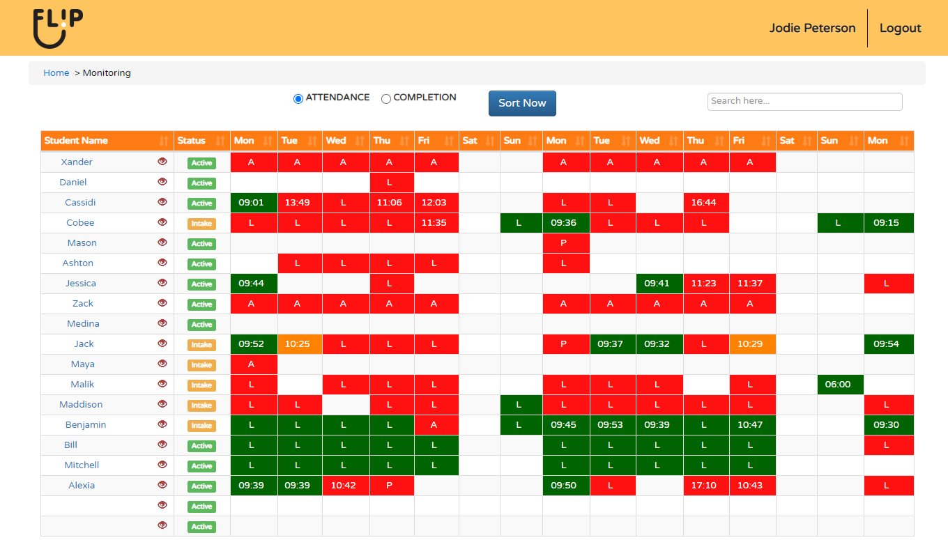
Task: Click Intake status badge for Malik
Action: (201, 385)
